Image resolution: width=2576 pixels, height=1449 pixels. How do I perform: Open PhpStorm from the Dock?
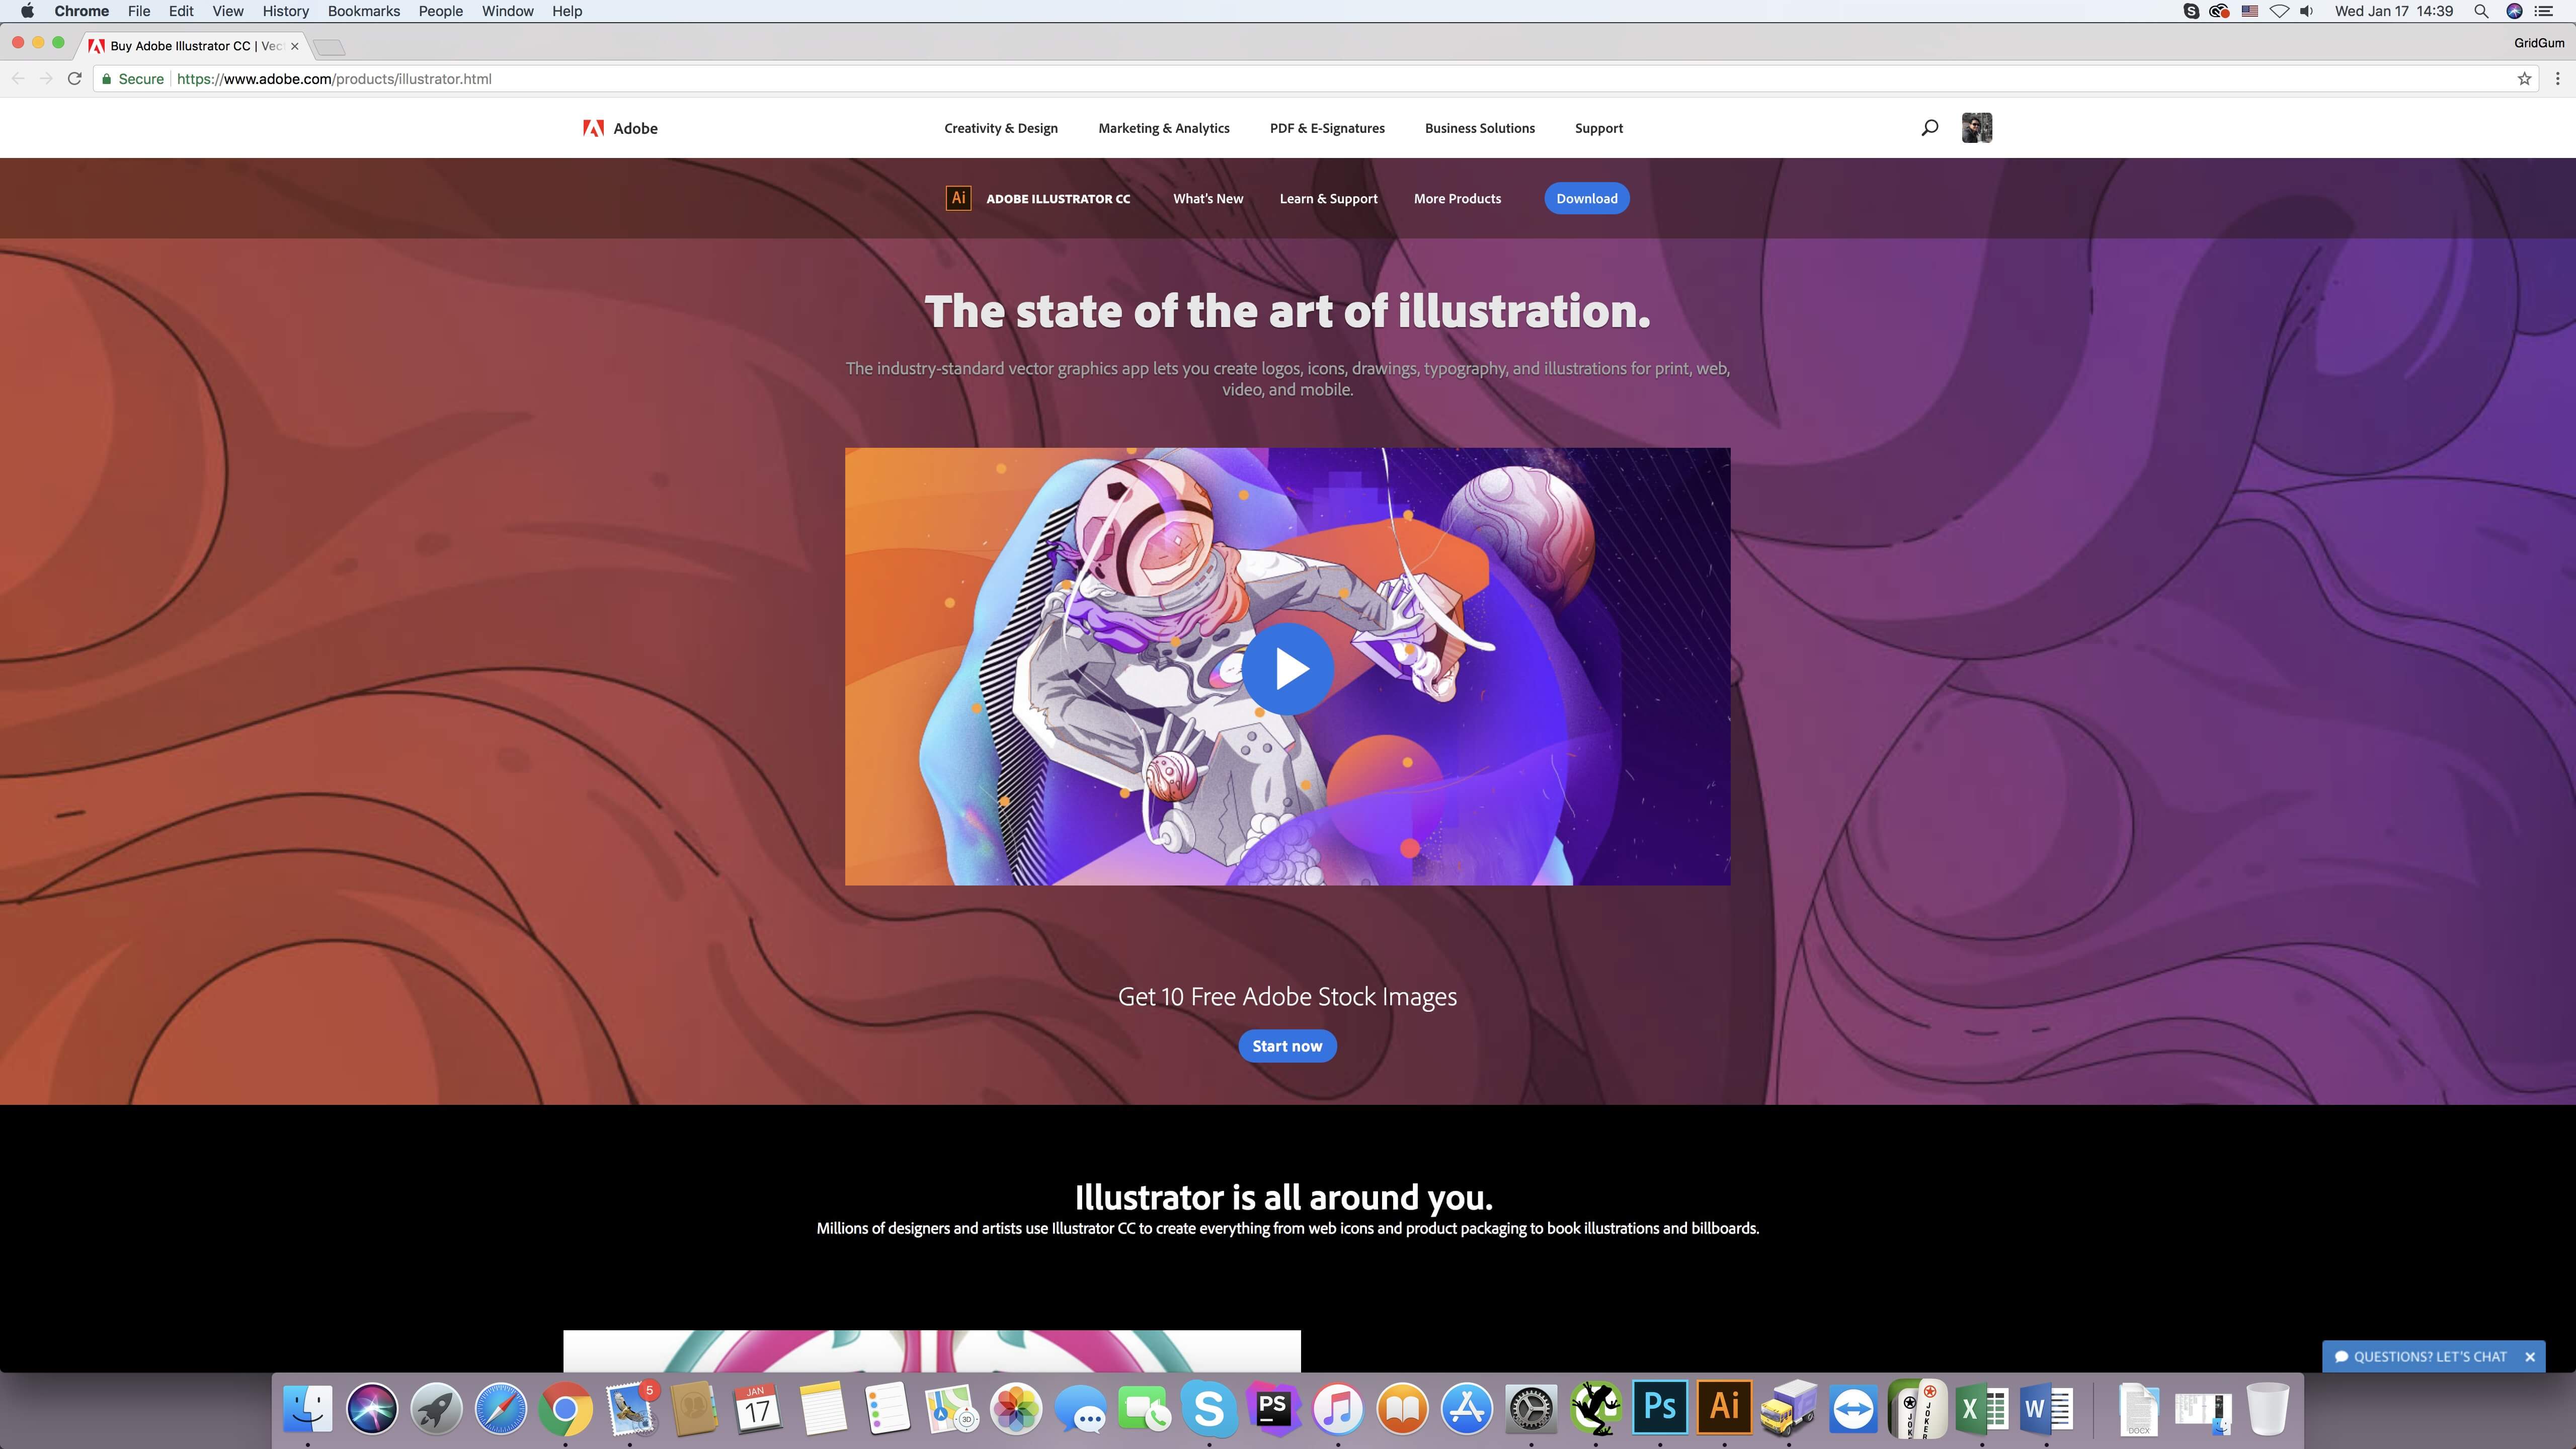point(1273,1408)
